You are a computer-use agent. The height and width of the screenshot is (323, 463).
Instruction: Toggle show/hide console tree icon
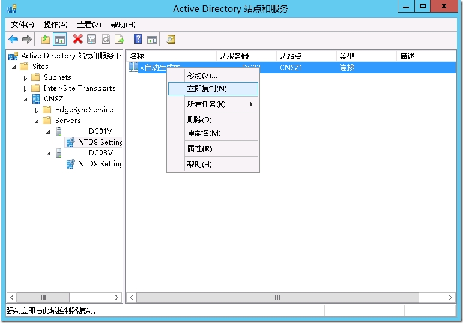tap(60, 39)
